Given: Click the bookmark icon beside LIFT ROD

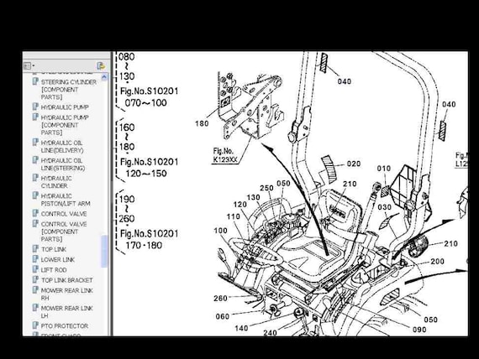Looking at the screenshot, I should point(36,269).
